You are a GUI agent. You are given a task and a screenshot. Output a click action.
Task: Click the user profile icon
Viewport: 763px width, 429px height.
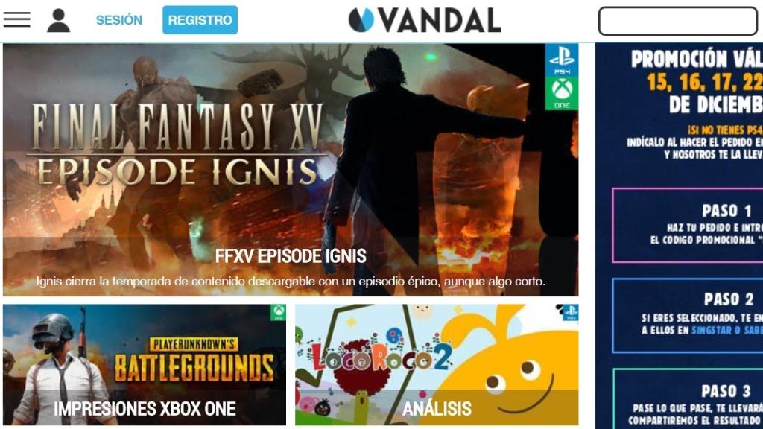(58, 20)
